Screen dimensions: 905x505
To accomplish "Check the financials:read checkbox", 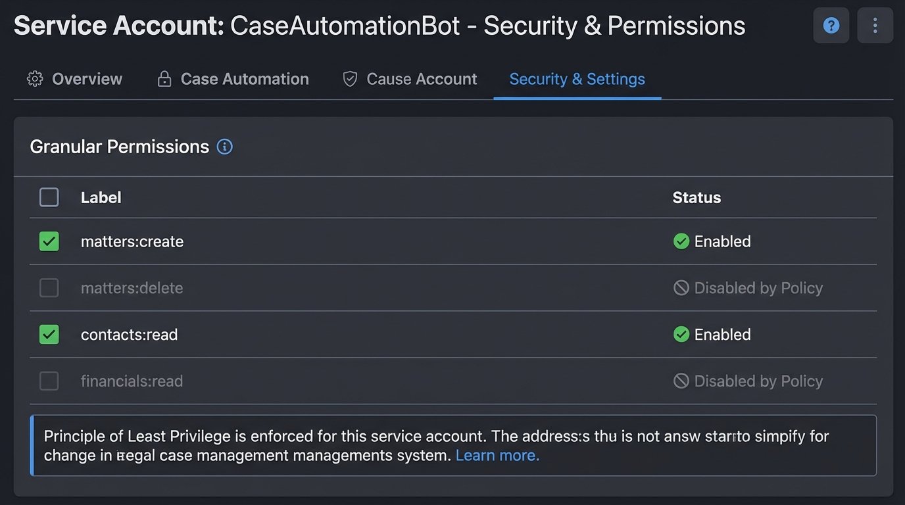I will point(49,381).
